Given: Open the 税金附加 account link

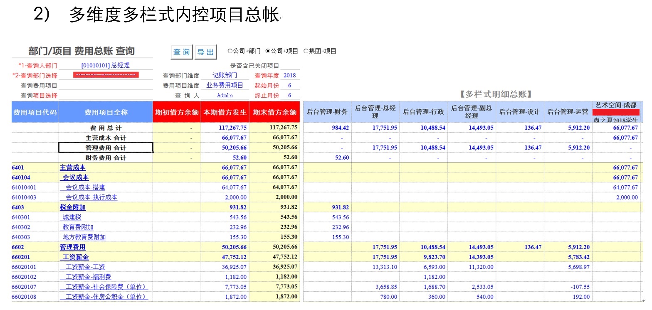Looking at the screenshot, I should pos(73,207).
